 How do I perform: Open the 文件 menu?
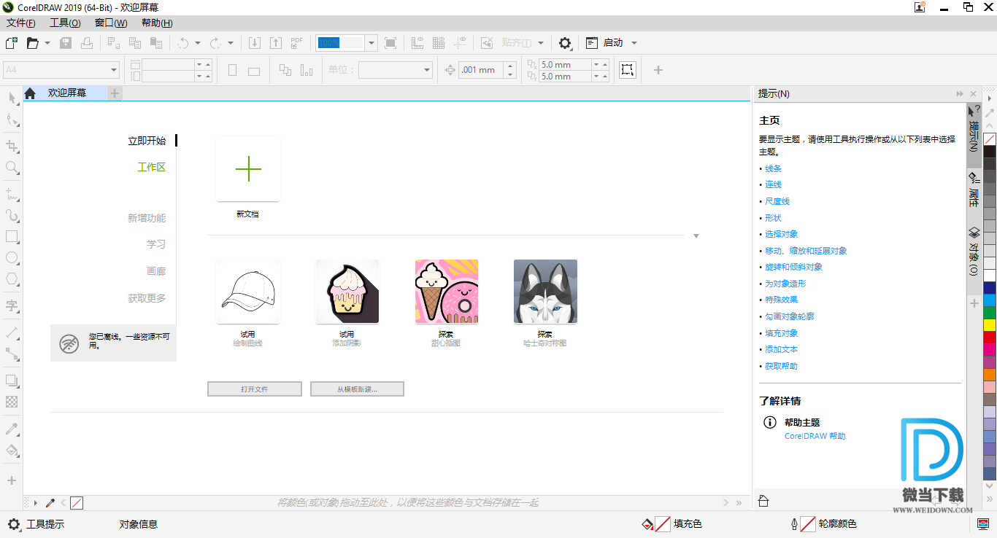tap(21, 23)
